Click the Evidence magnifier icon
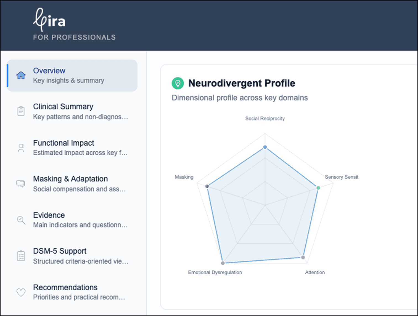 [21, 220]
